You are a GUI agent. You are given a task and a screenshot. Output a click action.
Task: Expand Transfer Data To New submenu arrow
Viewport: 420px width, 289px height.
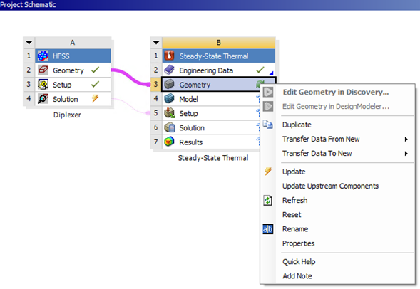pos(406,154)
